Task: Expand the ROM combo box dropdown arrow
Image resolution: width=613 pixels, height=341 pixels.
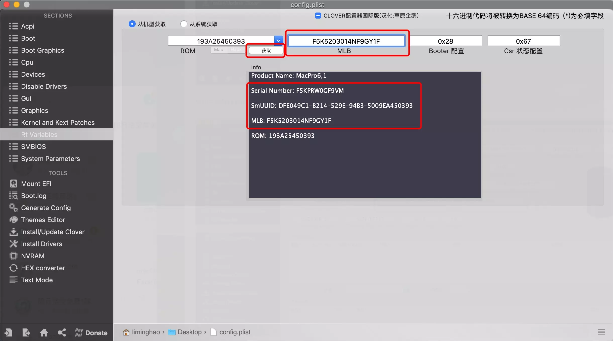Action: tap(279, 41)
